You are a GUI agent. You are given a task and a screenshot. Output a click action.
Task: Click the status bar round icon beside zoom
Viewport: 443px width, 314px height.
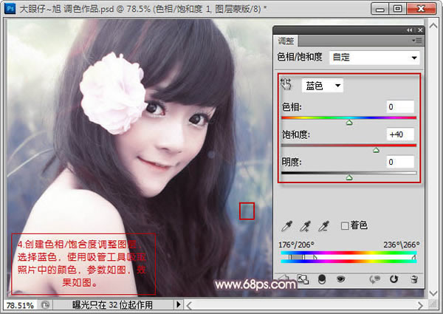tap(45, 305)
